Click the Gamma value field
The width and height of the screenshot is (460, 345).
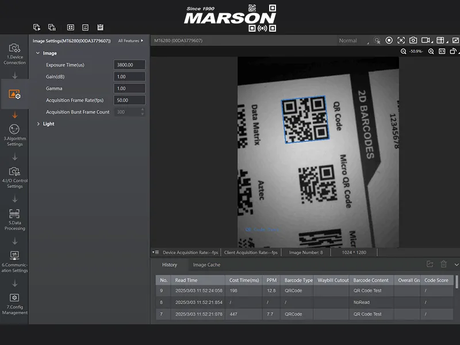click(129, 89)
